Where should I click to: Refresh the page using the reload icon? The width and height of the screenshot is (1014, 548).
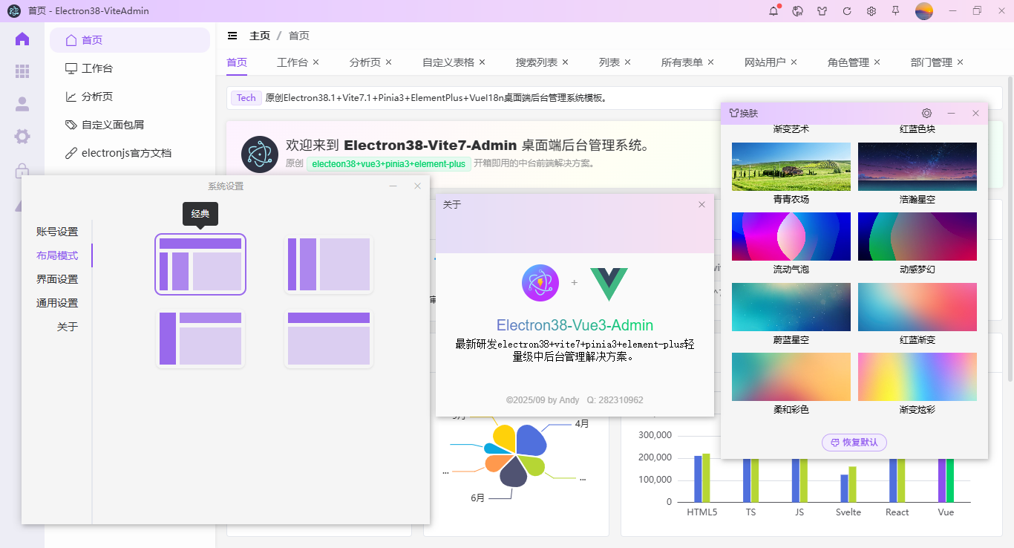pyautogui.click(x=846, y=11)
